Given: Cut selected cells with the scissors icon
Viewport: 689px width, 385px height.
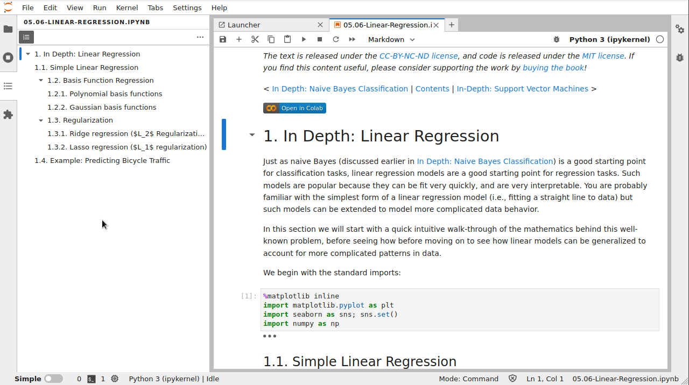Looking at the screenshot, I should pyautogui.click(x=255, y=39).
